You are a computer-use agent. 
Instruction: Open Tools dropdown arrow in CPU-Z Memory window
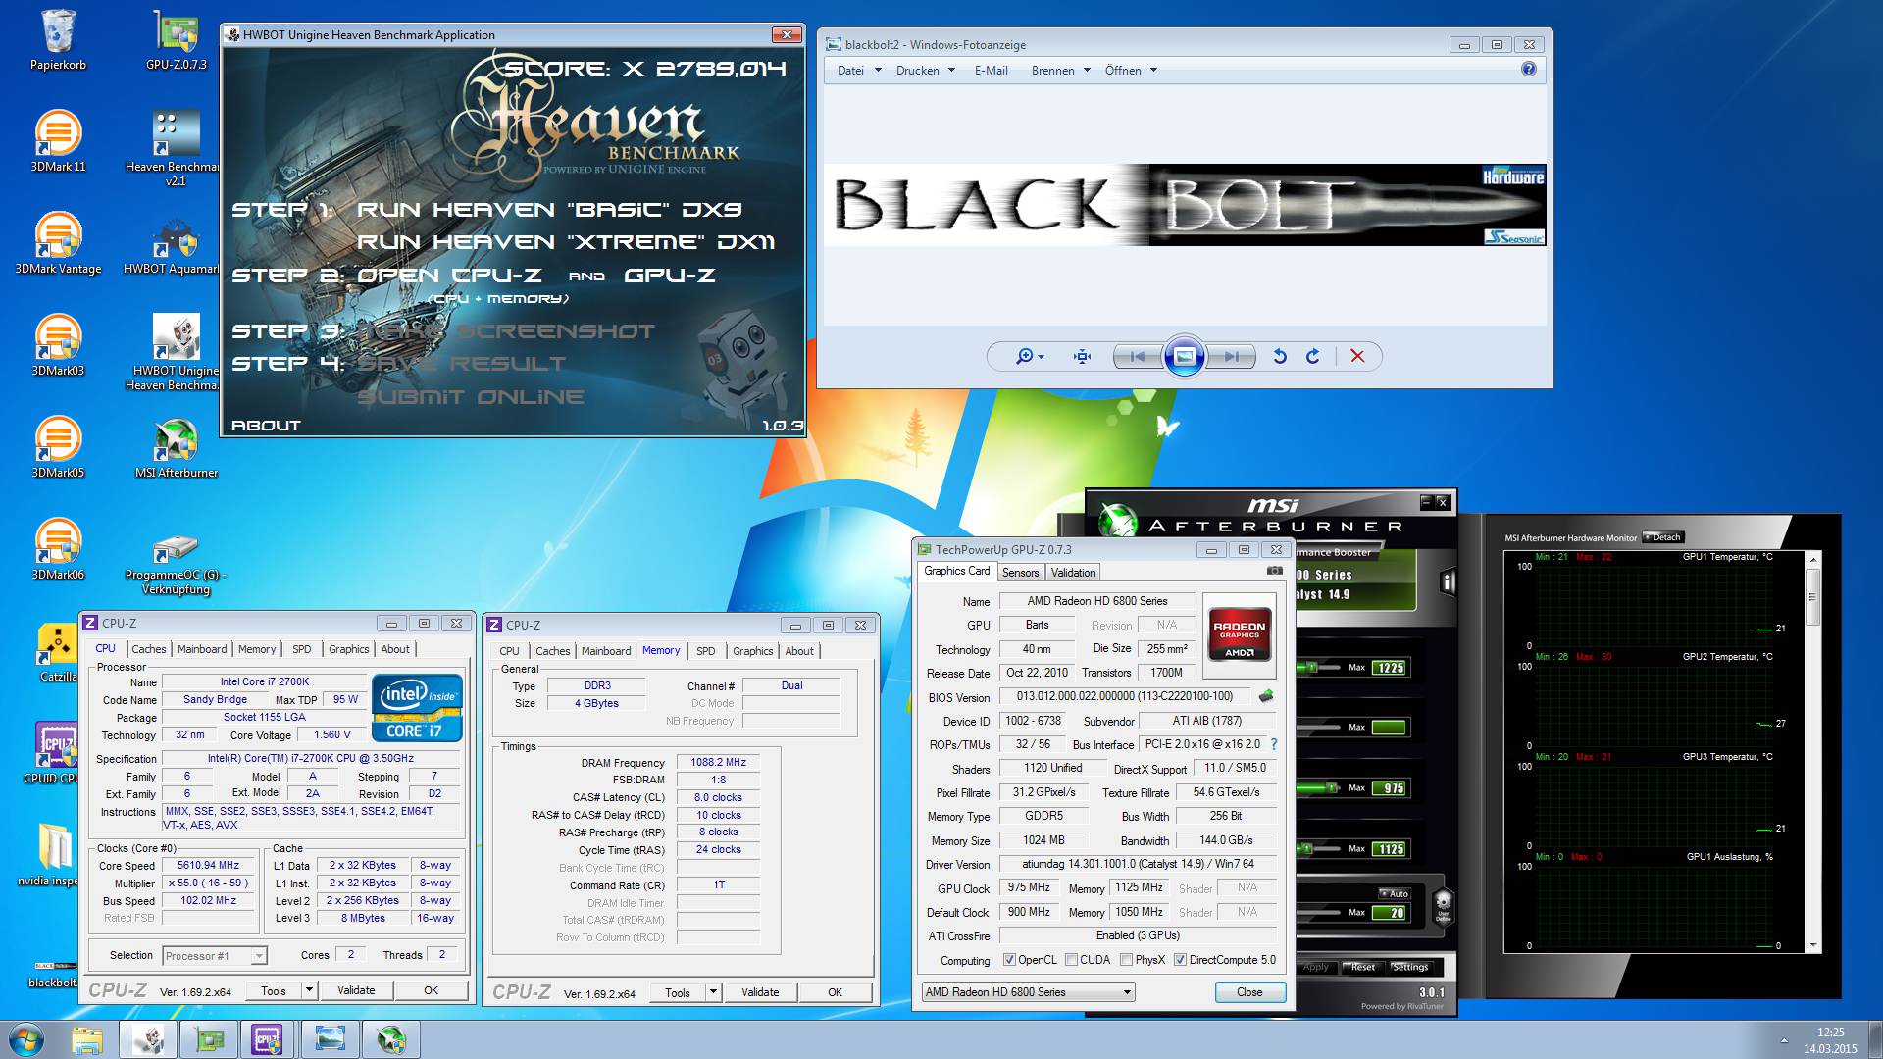coord(713,992)
